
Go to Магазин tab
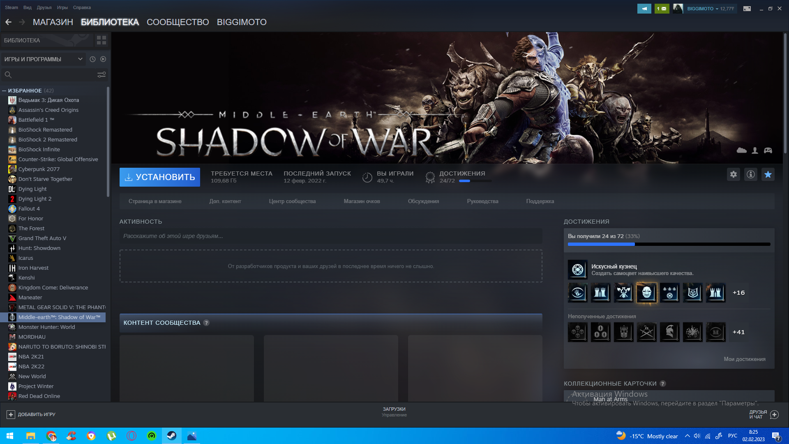click(53, 22)
